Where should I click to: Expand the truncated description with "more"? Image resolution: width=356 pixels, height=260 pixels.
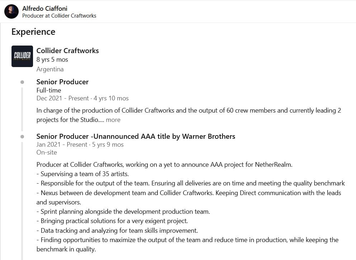113,120
